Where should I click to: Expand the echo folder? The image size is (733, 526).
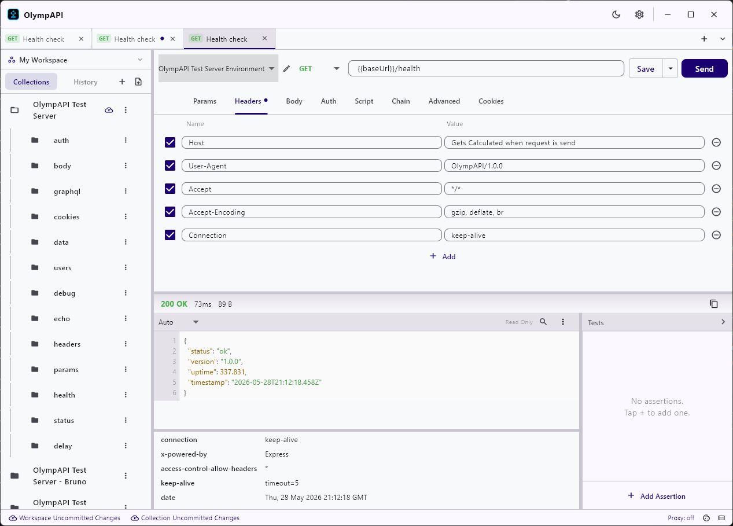(x=35, y=318)
